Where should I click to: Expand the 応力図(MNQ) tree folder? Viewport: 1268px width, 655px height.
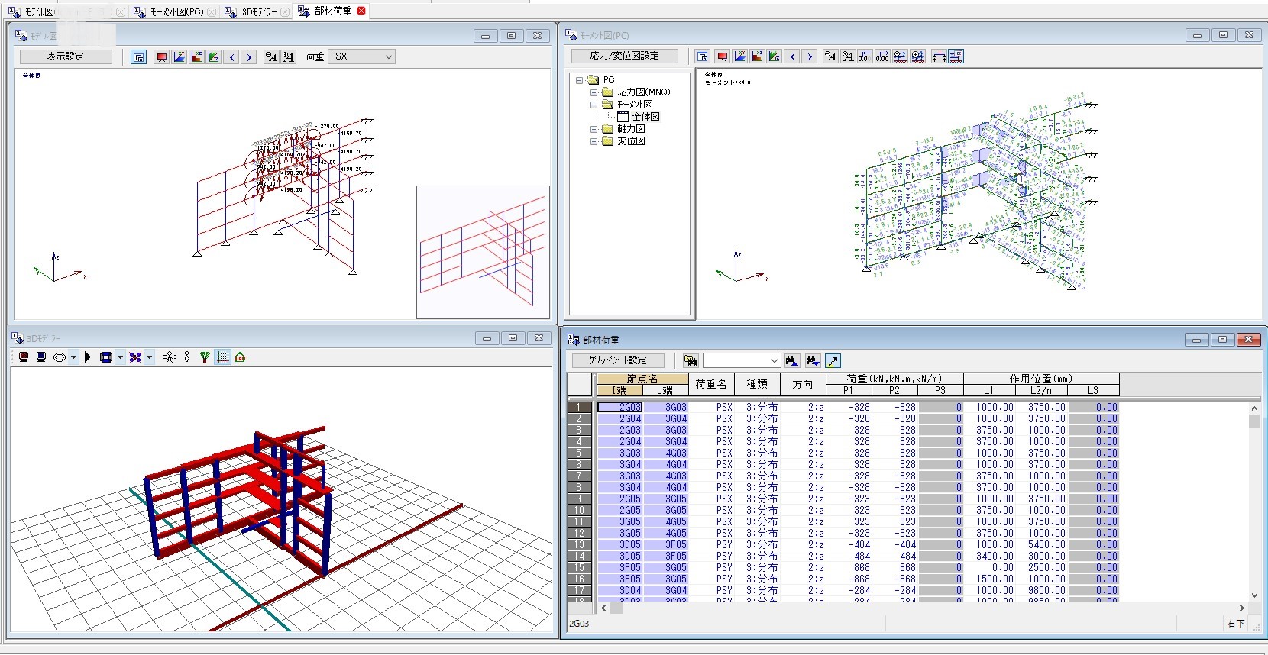click(594, 92)
